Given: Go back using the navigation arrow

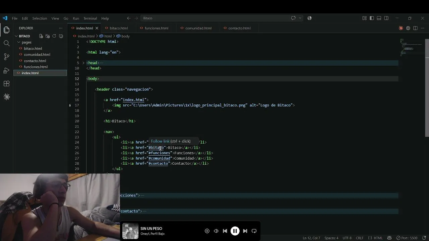Looking at the screenshot, I should pyautogui.click(x=129, y=18).
